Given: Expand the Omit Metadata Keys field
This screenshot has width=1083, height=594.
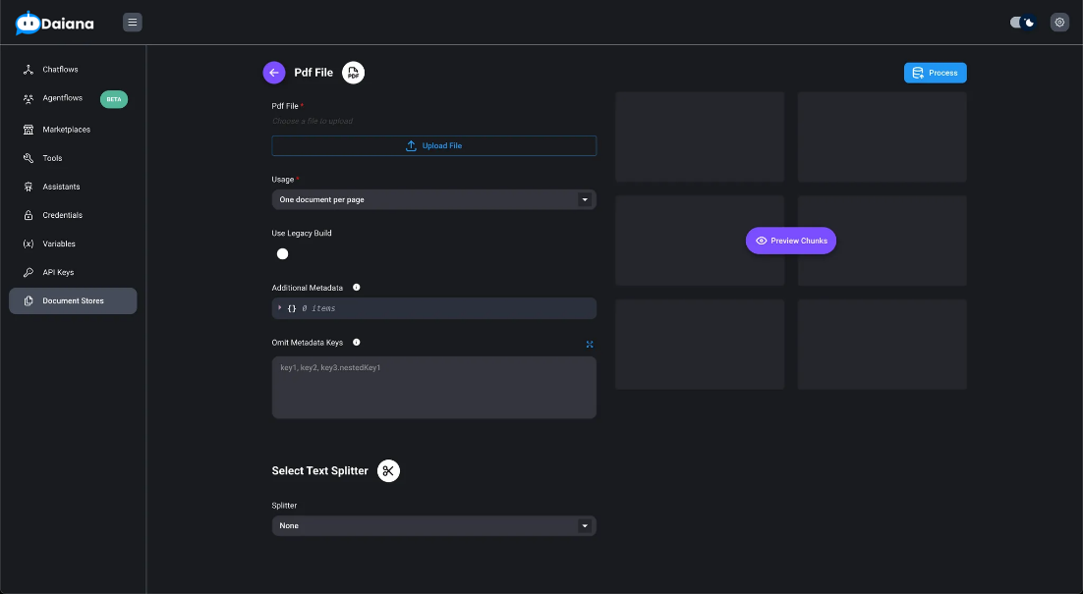Looking at the screenshot, I should pyautogui.click(x=590, y=345).
